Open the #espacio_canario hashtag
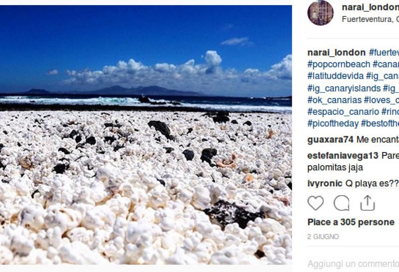 [x=343, y=112]
